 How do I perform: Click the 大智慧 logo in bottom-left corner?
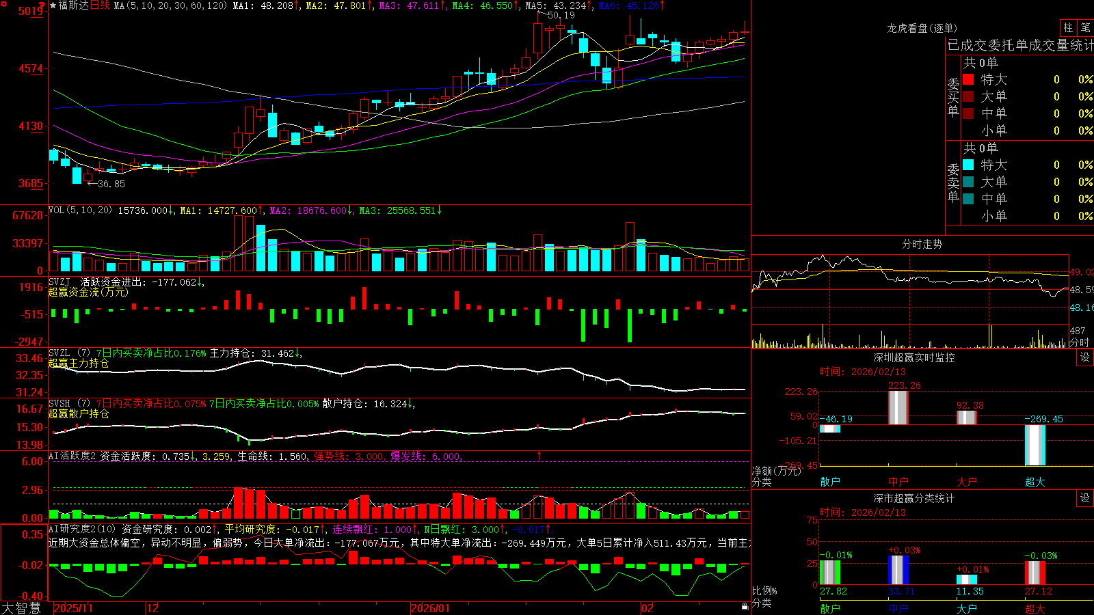[x=21, y=607]
